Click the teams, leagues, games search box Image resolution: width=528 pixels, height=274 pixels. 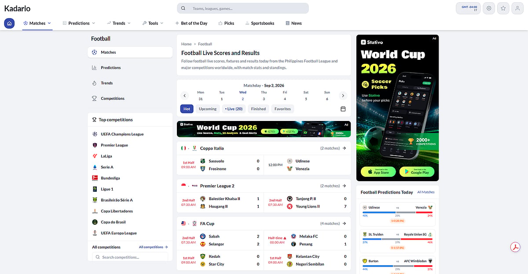click(x=243, y=8)
